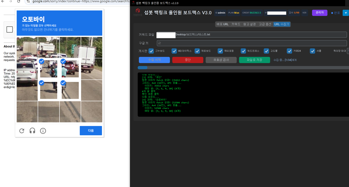This screenshot has width=349, height=187.
Task: Click the browser address bar URL
Action: (81, 1)
